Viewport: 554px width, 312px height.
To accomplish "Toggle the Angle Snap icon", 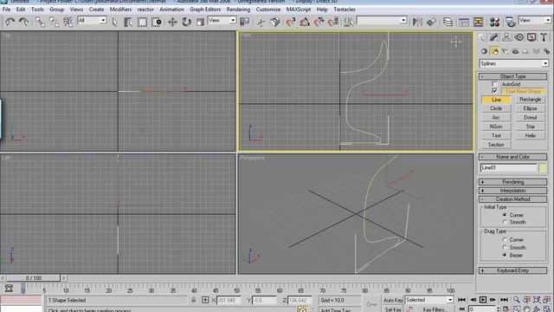I will [305, 22].
